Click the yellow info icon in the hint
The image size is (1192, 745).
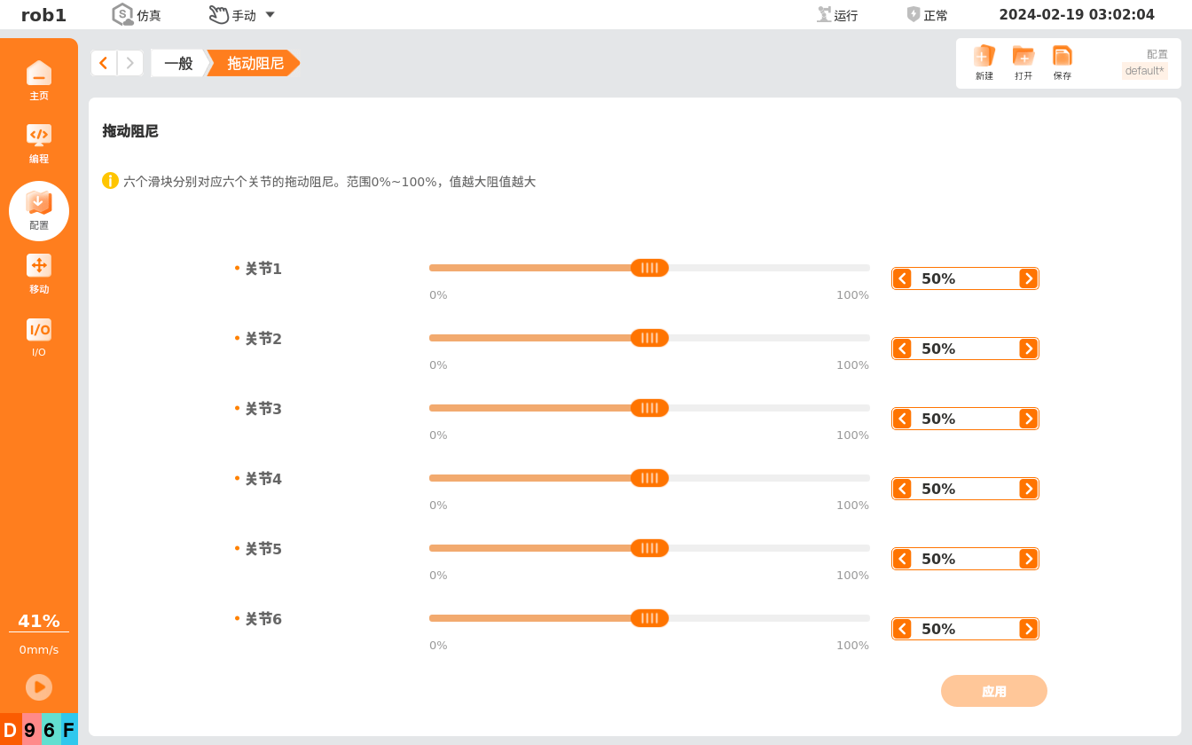coord(110,181)
